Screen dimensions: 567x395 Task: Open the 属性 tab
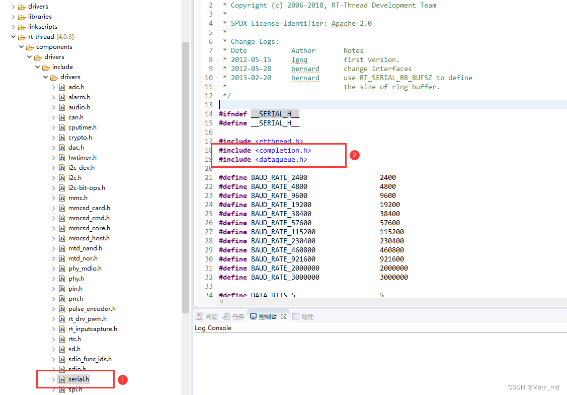click(x=303, y=316)
